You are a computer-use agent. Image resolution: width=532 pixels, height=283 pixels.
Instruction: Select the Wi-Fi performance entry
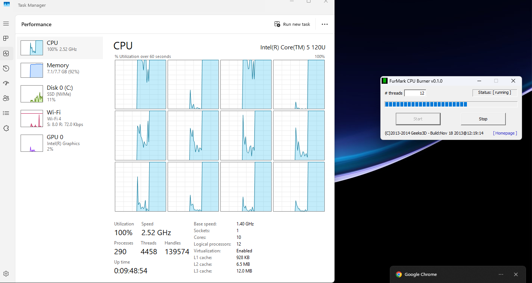pyautogui.click(x=60, y=118)
